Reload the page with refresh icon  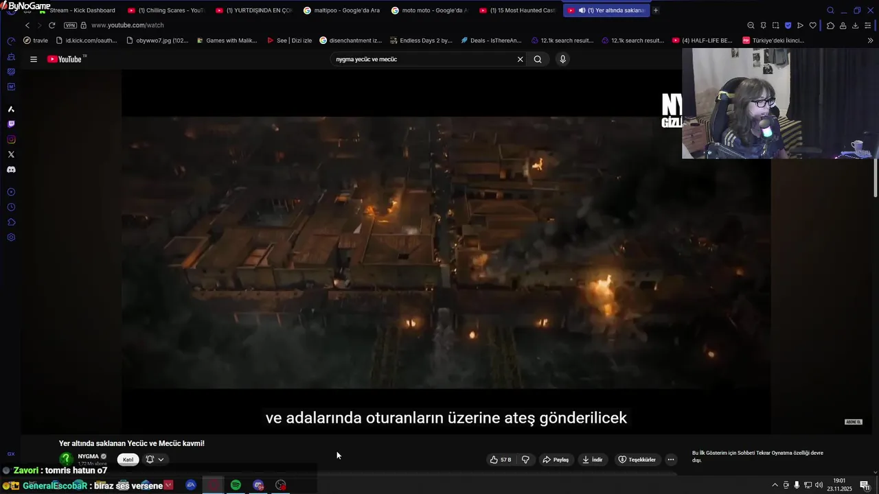coord(52,25)
